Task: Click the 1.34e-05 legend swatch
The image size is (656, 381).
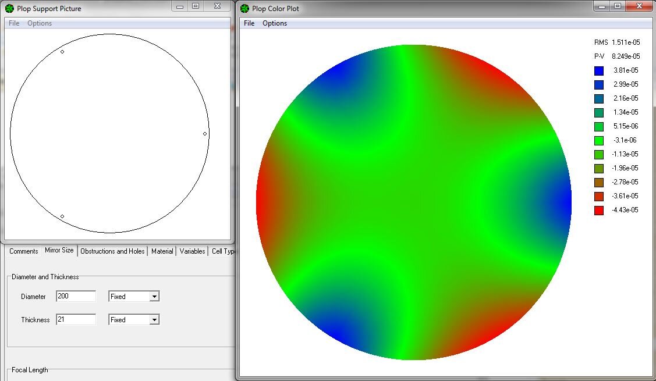Action: click(x=599, y=112)
